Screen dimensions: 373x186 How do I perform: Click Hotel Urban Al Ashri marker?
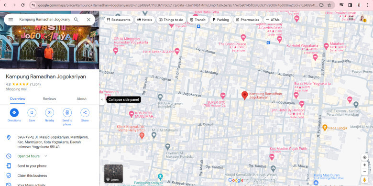click(177, 51)
